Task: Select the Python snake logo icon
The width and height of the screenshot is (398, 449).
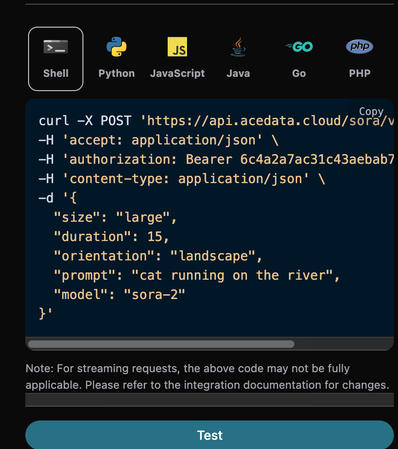Action: 117,47
